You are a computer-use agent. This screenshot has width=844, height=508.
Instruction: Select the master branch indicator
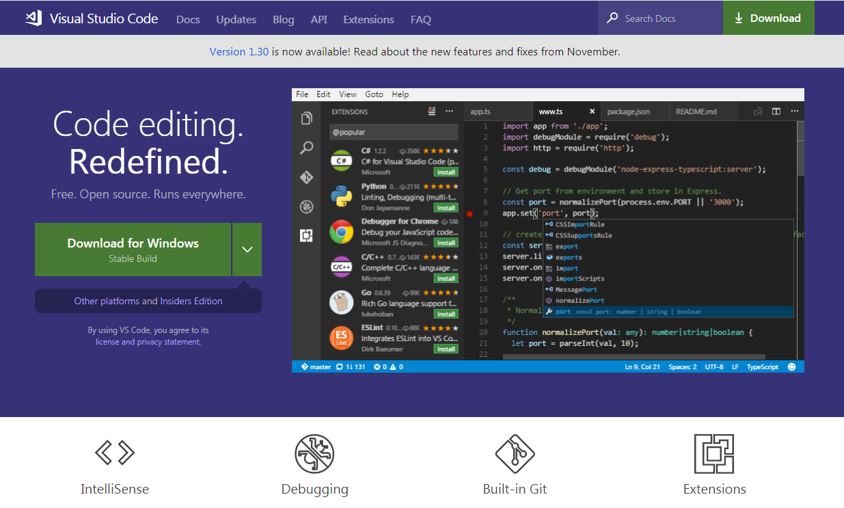point(316,366)
